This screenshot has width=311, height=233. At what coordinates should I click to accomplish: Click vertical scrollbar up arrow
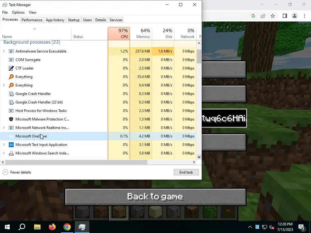click(x=199, y=43)
